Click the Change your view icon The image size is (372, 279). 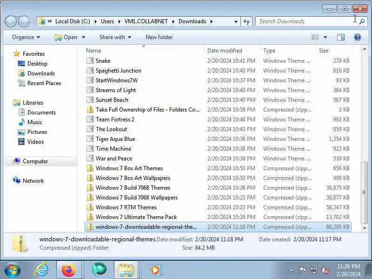(315, 37)
